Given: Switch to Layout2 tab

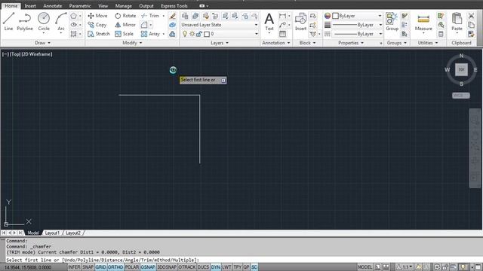Looking at the screenshot, I should click(x=73, y=233).
